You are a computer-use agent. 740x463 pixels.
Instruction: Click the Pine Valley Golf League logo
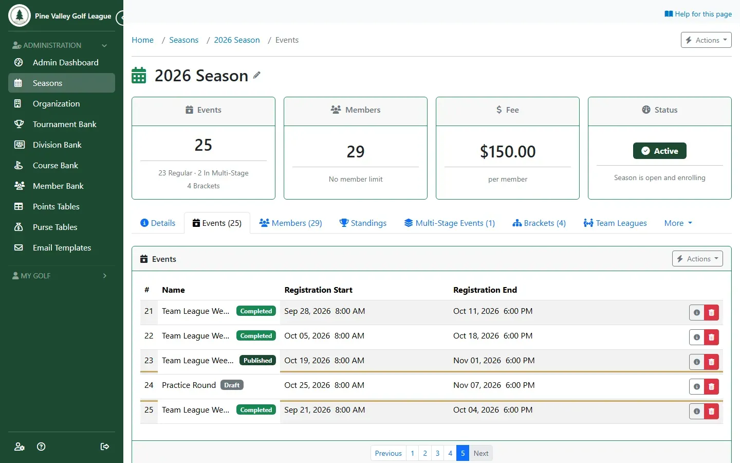20,15
